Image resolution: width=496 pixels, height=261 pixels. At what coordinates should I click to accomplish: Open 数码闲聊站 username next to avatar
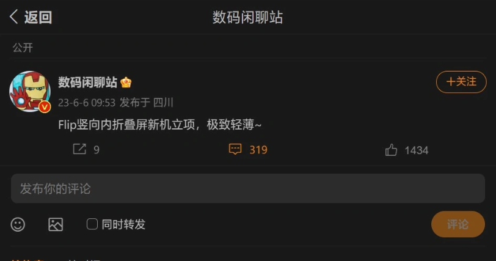point(87,83)
